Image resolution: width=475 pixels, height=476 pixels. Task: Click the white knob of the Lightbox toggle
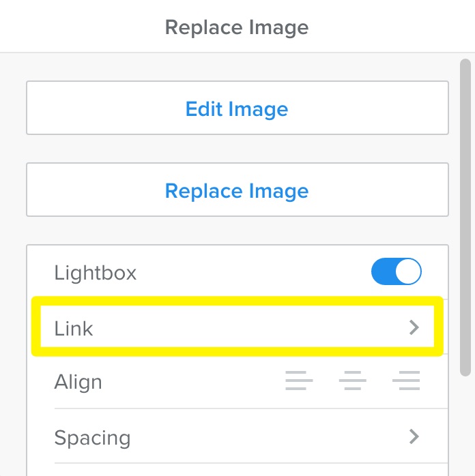[409, 273]
